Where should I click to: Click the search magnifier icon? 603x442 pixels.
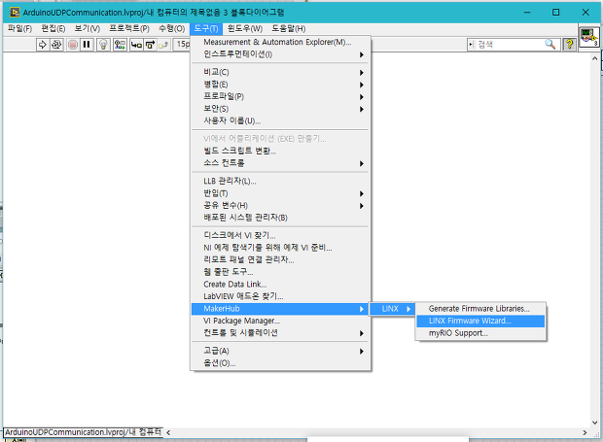pyautogui.click(x=550, y=45)
